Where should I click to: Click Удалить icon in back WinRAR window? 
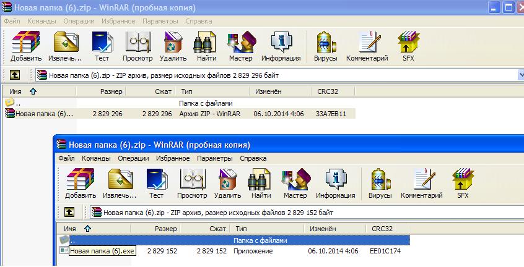coord(173,46)
